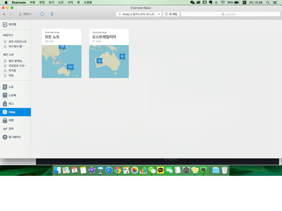Open the account menu 최현진
This screenshot has width=282, height=211.
(x=26, y=14)
